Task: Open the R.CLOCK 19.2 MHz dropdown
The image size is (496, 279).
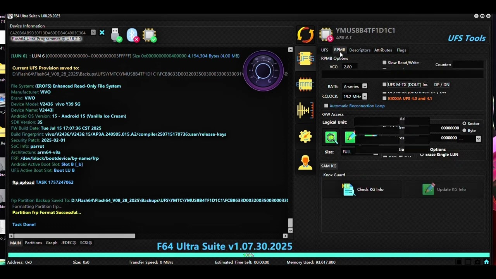Action: (364, 96)
